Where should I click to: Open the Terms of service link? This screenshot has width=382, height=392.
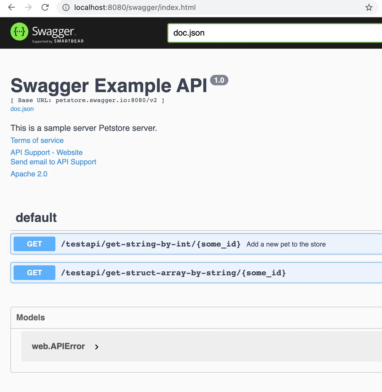pos(37,141)
